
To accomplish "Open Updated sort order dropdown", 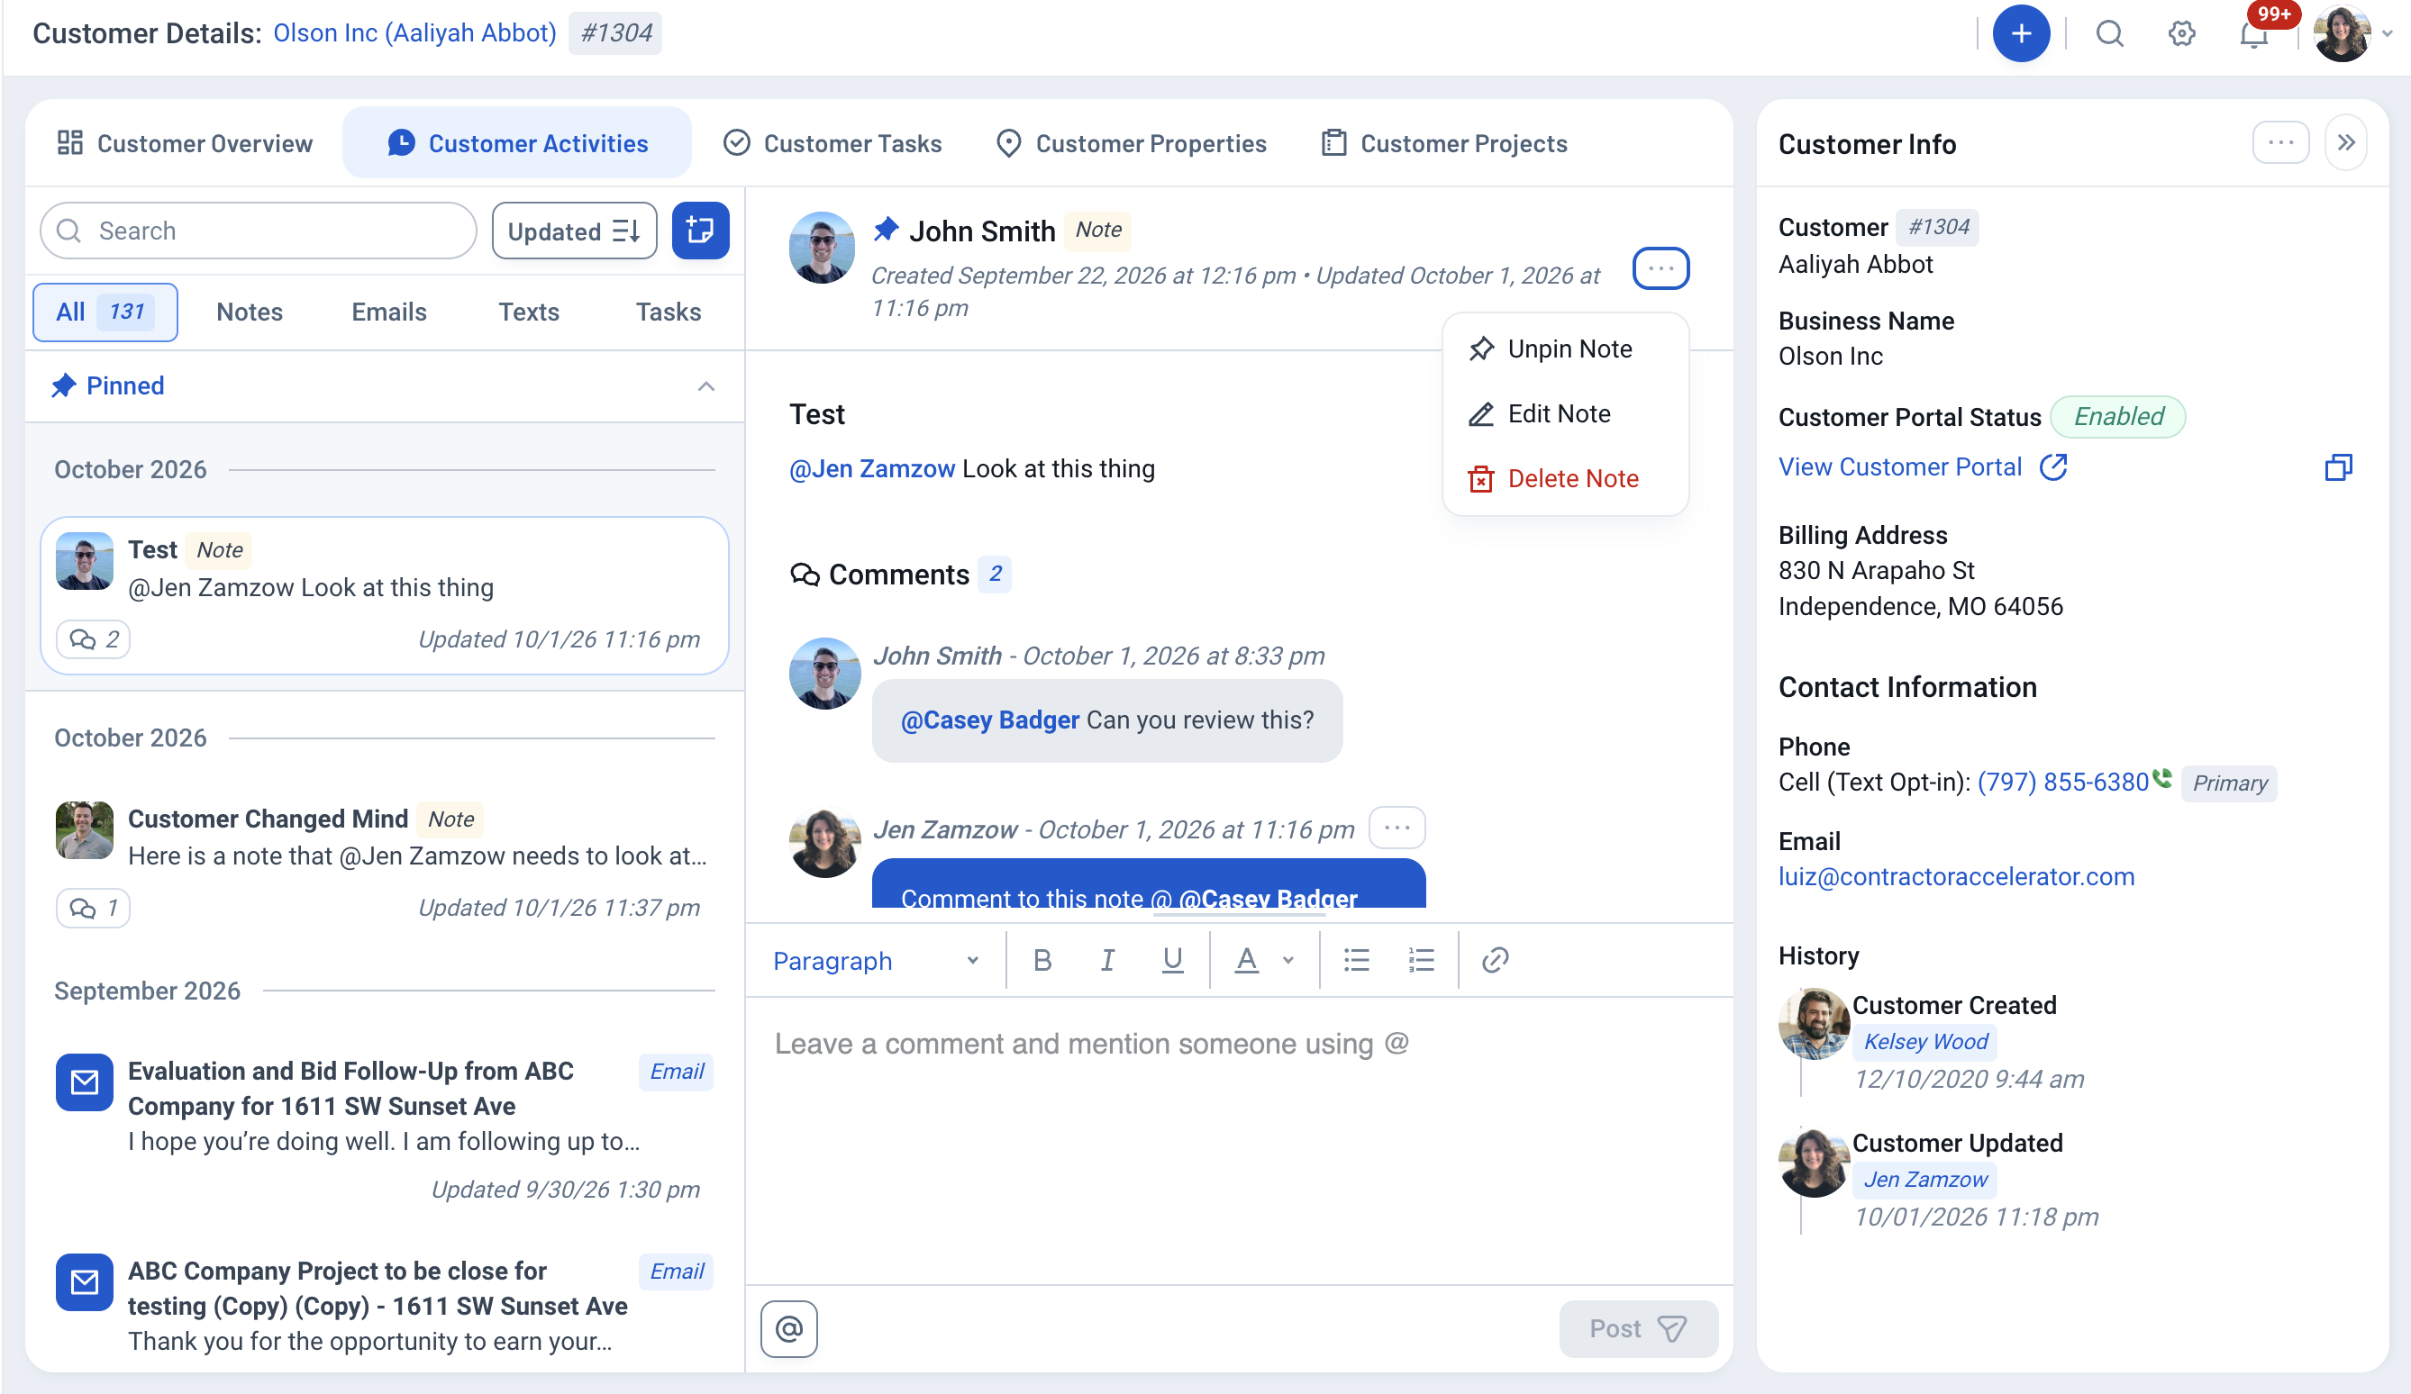I will [x=574, y=231].
